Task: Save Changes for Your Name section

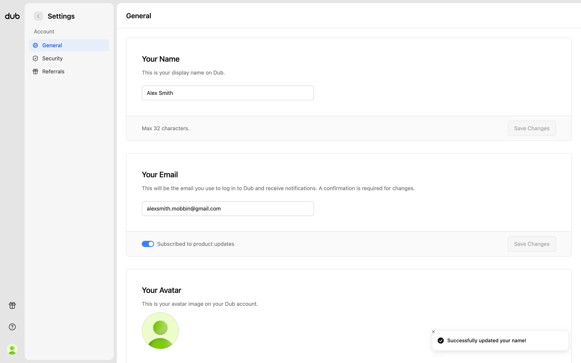Action: (x=531, y=128)
